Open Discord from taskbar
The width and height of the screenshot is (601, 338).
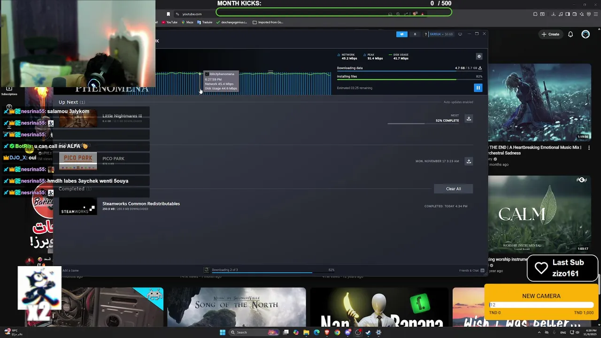[347, 332]
